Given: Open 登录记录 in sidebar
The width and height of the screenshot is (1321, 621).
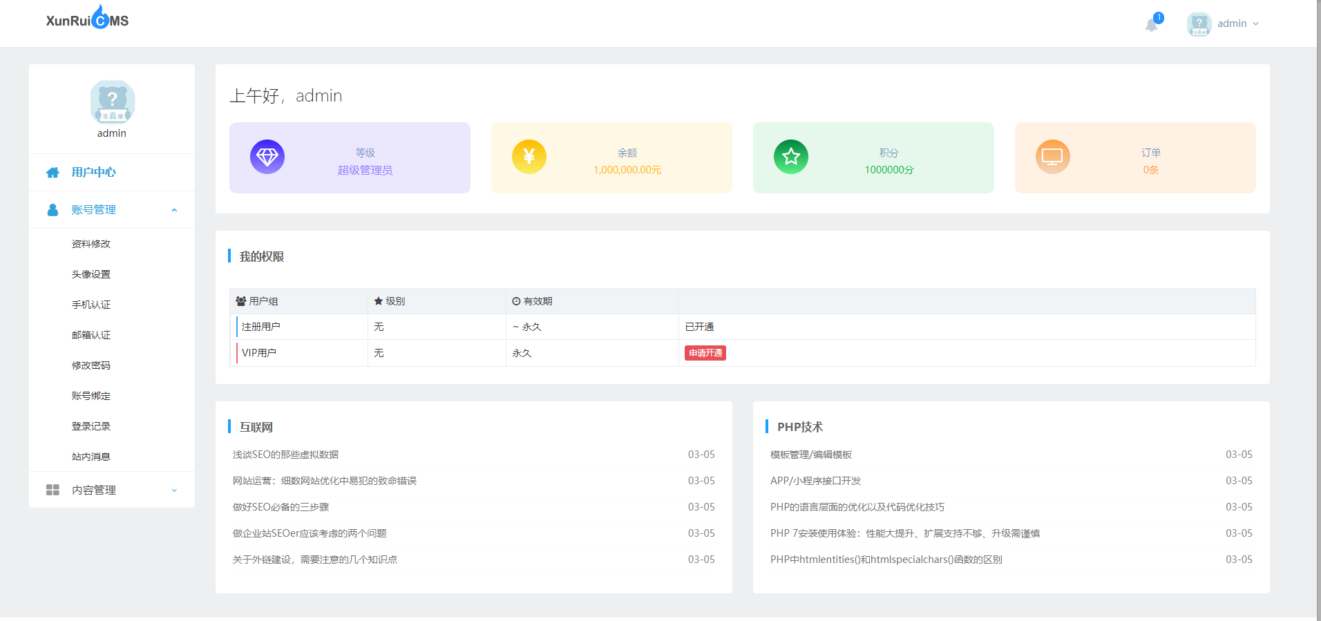Looking at the screenshot, I should pos(91,426).
